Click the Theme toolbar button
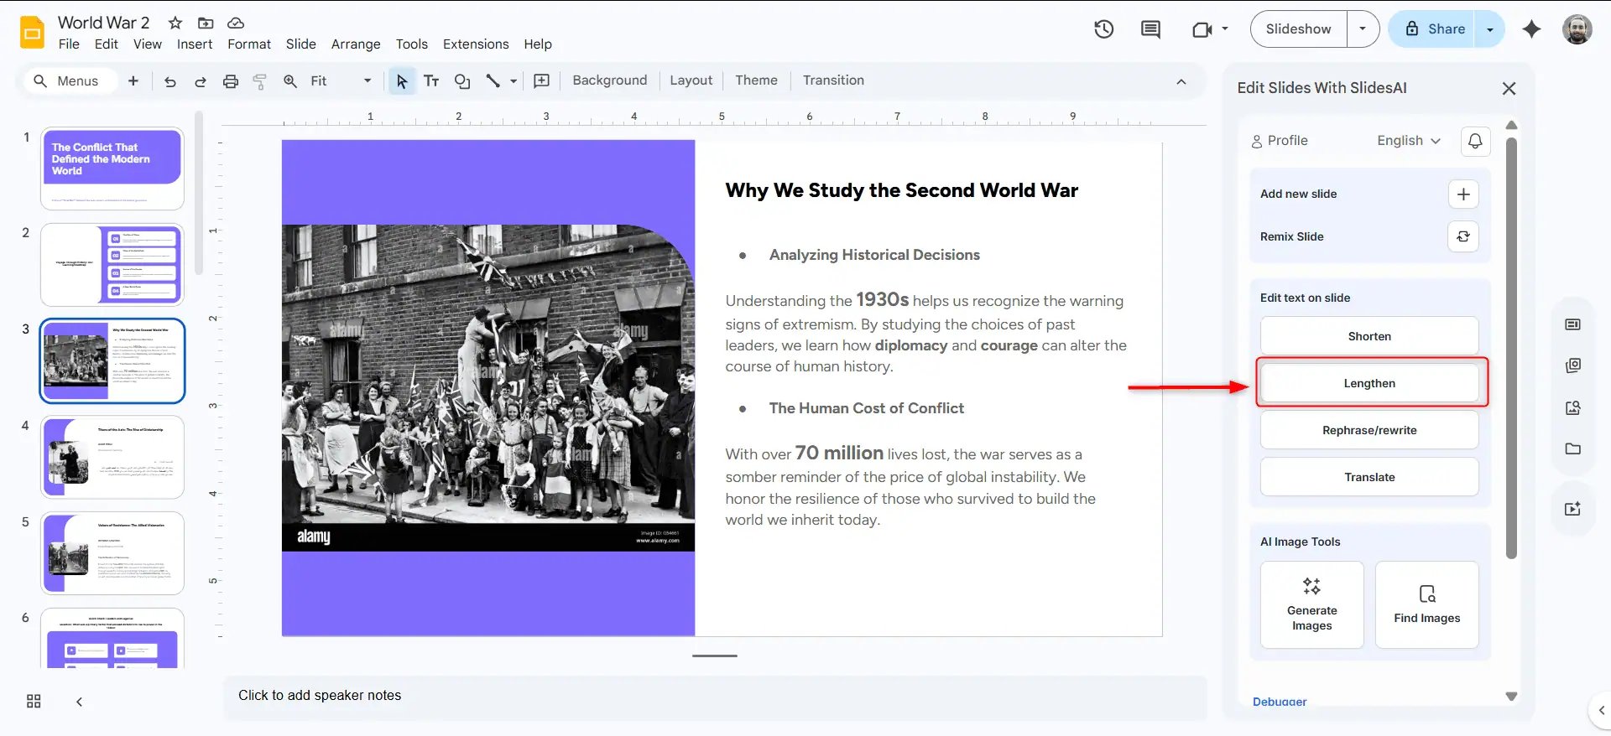Image resolution: width=1611 pixels, height=736 pixels. point(756,80)
